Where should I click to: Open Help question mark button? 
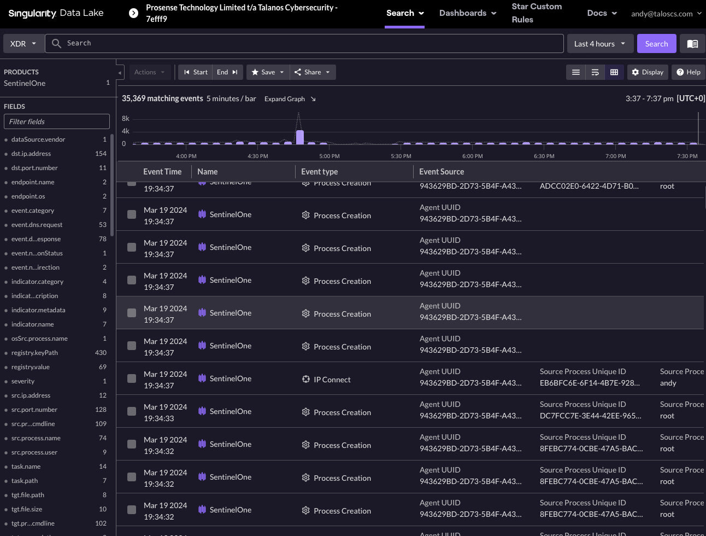[688, 72]
